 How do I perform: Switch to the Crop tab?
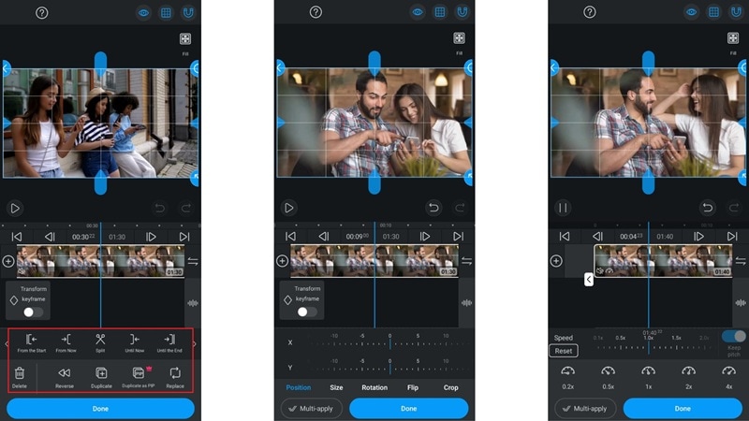[x=450, y=387]
